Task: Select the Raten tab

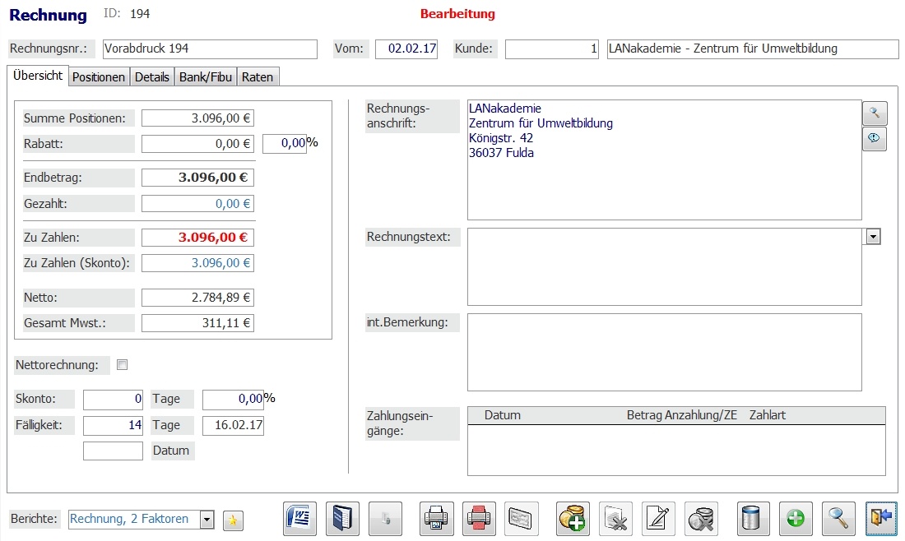Action: click(x=258, y=76)
